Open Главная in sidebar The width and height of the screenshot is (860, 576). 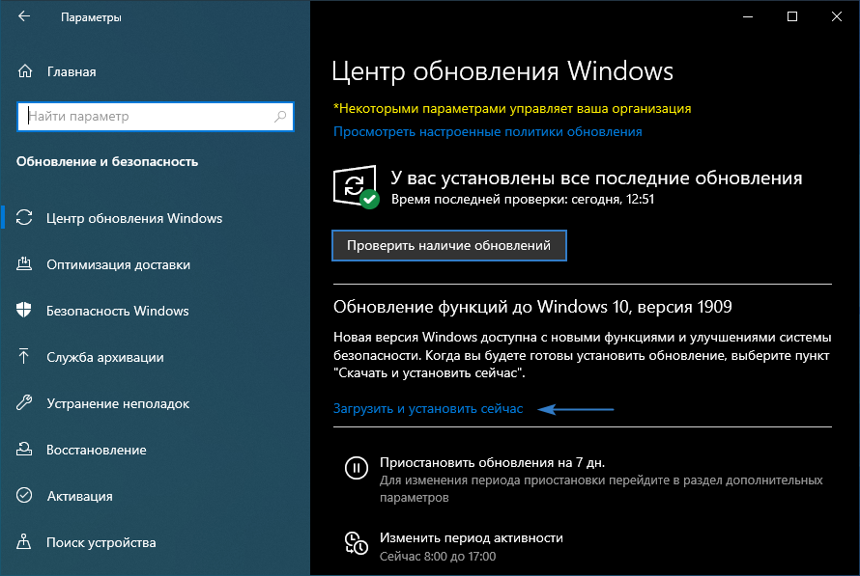72,71
